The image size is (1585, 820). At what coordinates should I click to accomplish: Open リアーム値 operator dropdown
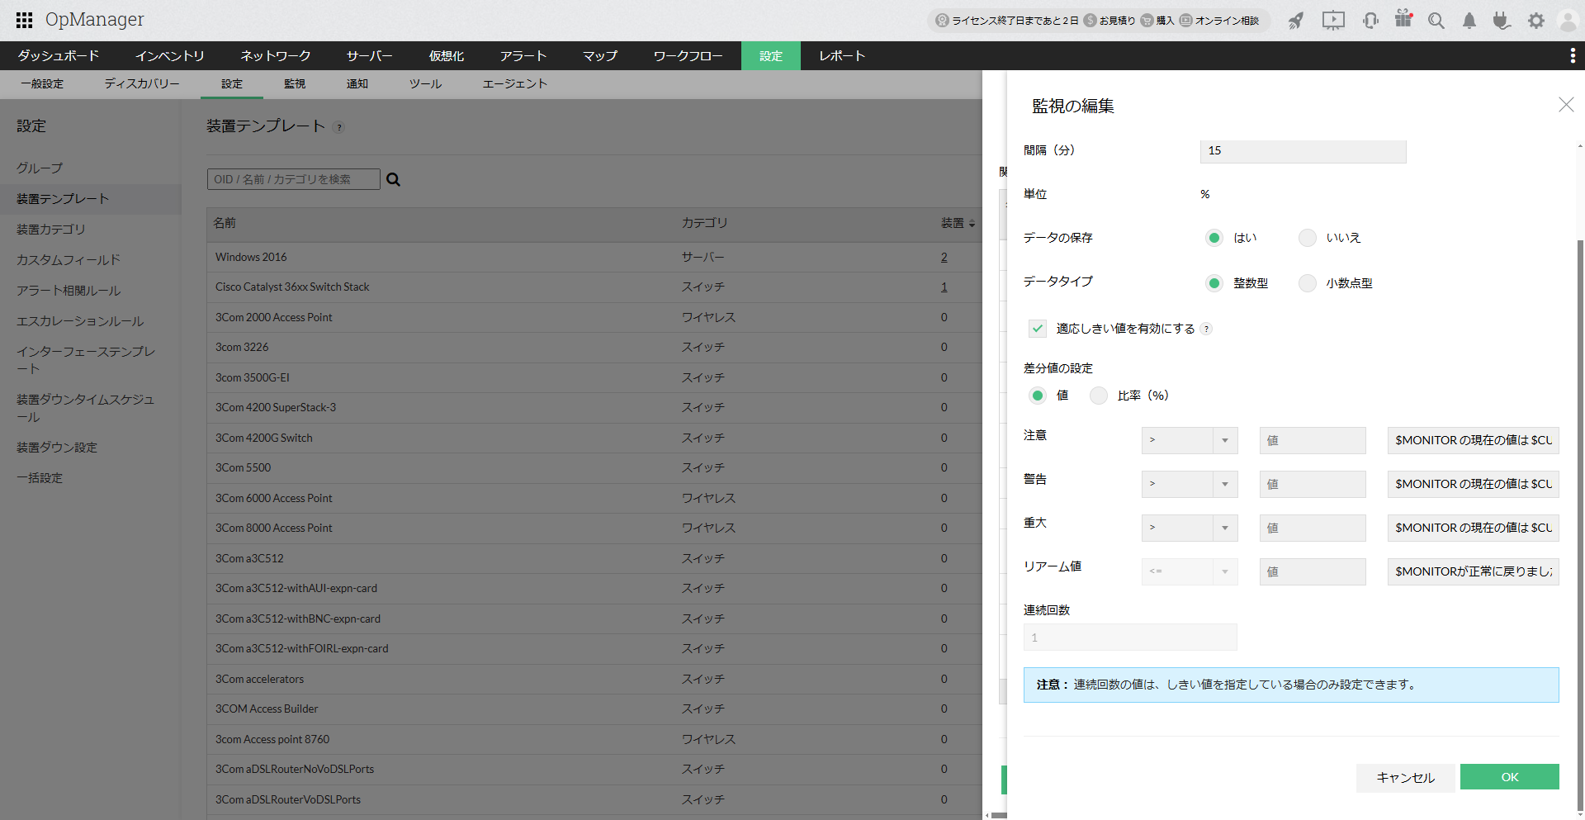(x=1190, y=571)
